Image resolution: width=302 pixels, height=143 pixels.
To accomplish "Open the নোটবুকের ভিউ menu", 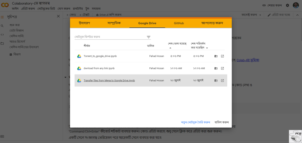I will 46,9.
